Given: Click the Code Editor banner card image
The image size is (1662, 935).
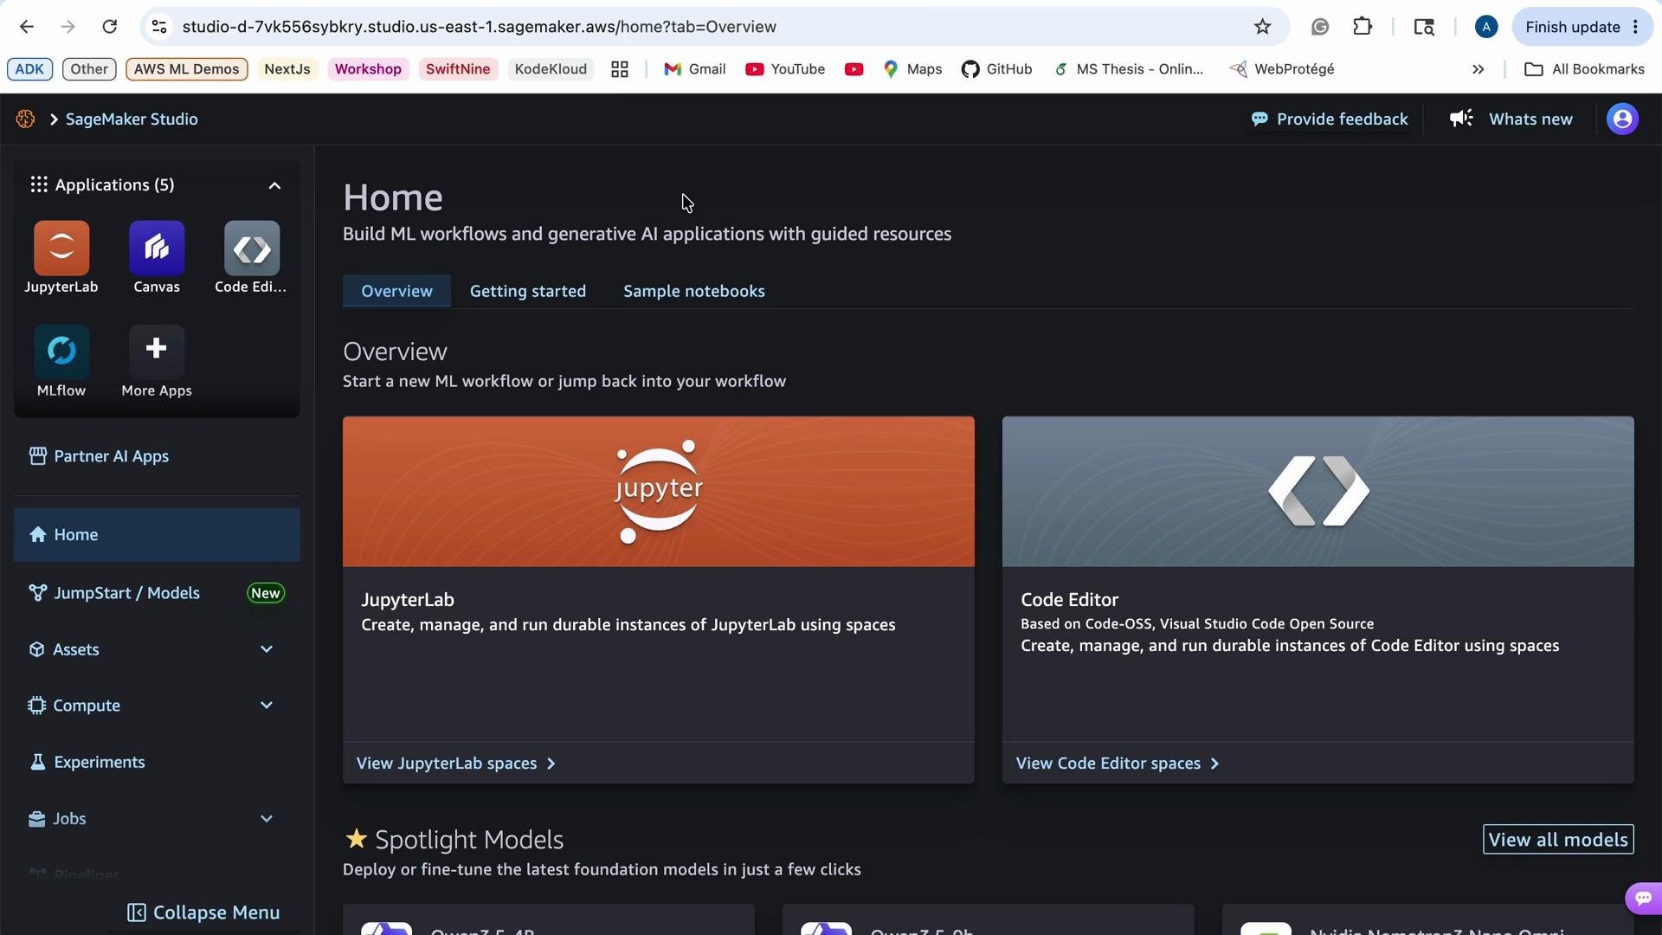Looking at the screenshot, I should (x=1318, y=492).
